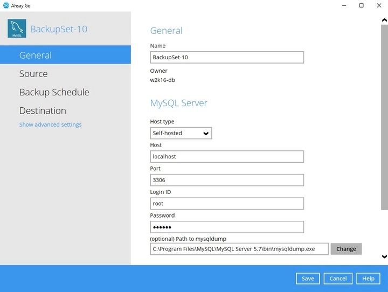Click the General heading in right pane
Viewport: 388px width, 292px height.
167,31
